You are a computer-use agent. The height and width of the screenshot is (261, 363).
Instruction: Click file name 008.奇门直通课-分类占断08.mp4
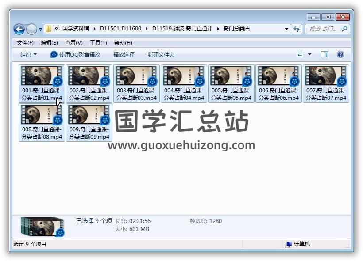(x=42, y=133)
